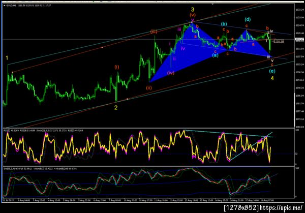
Task: Select the orange (iii) wave label
Action: [x=154, y=32]
